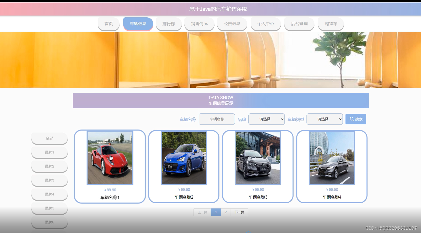421x233 pixels.
Task: Open the 公告信息 announcements tab
Action: point(232,24)
